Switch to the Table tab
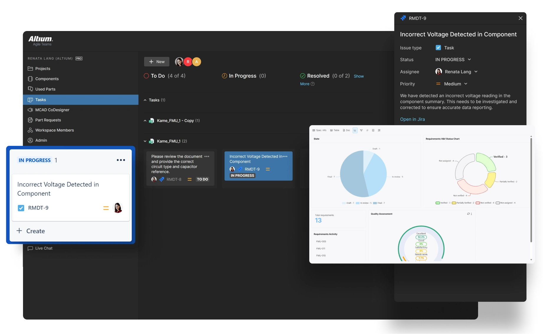Viewport: 543px width, 334px height. 335,130
